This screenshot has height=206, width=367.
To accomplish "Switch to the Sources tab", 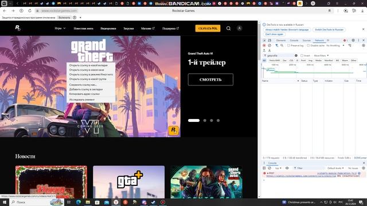I will click(x=306, y=41).
